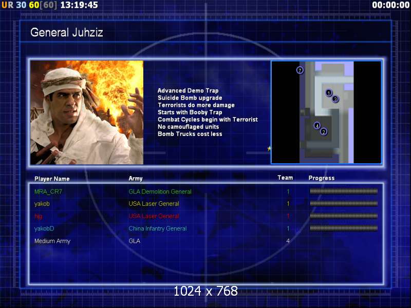Click General Juhziz portrait image
The image size is (411, 308).
click(87, 112)
